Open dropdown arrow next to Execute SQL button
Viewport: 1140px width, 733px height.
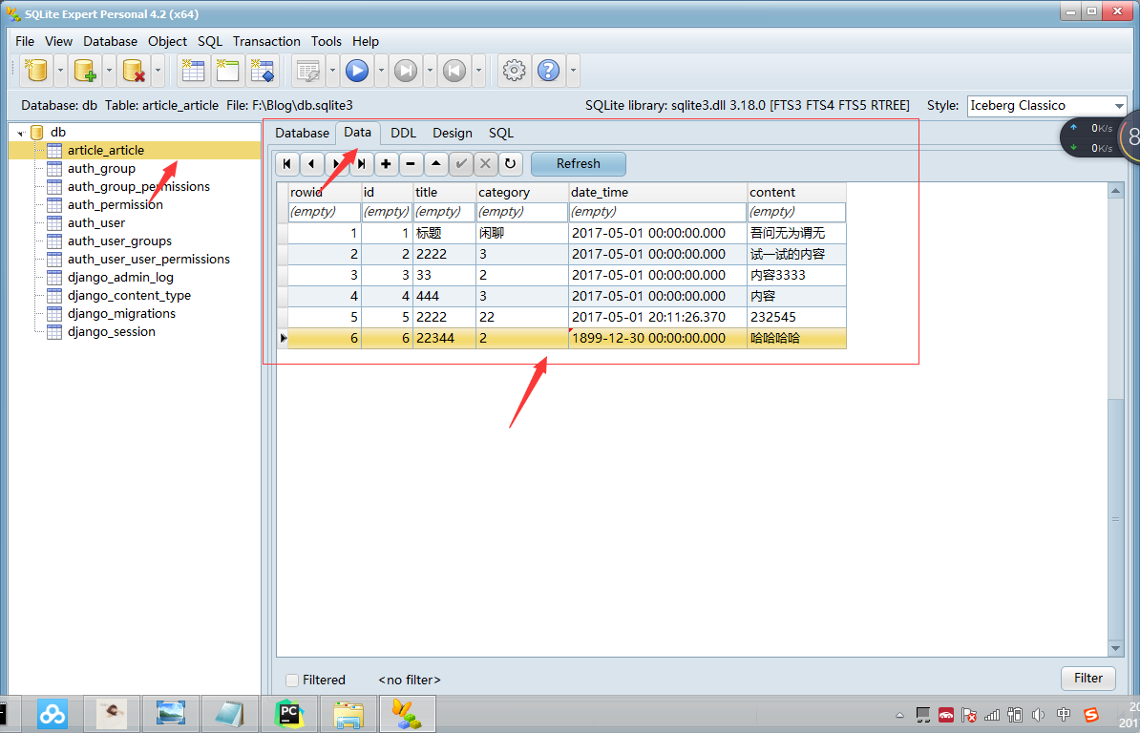381,71
